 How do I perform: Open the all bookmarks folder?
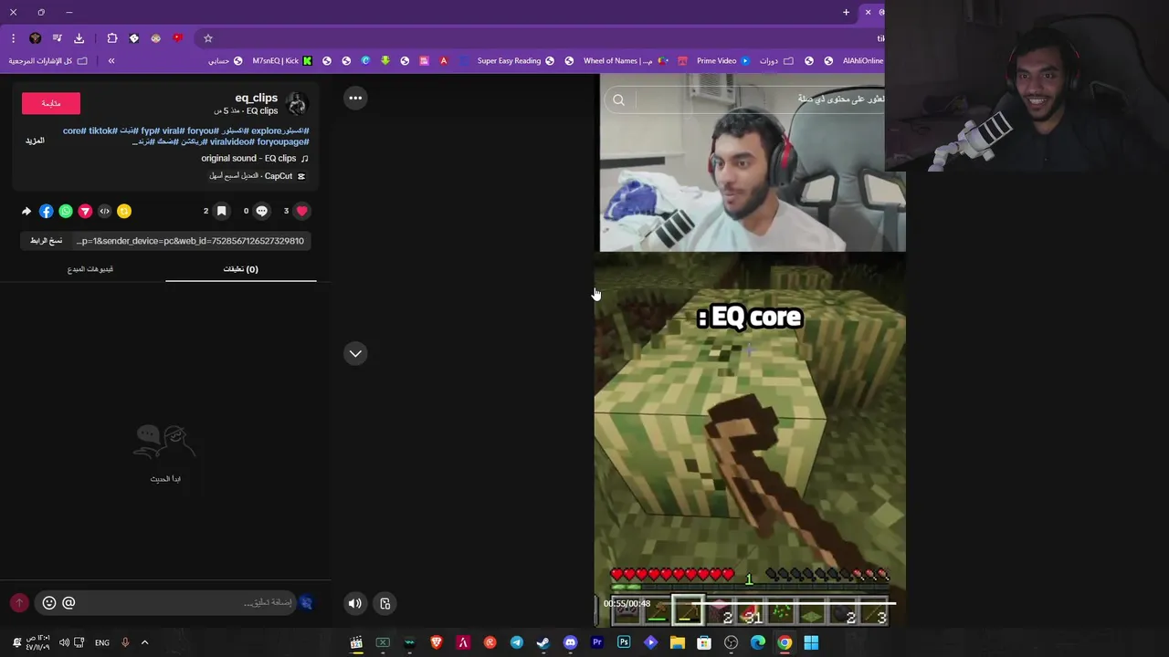(x=48, y=61)
